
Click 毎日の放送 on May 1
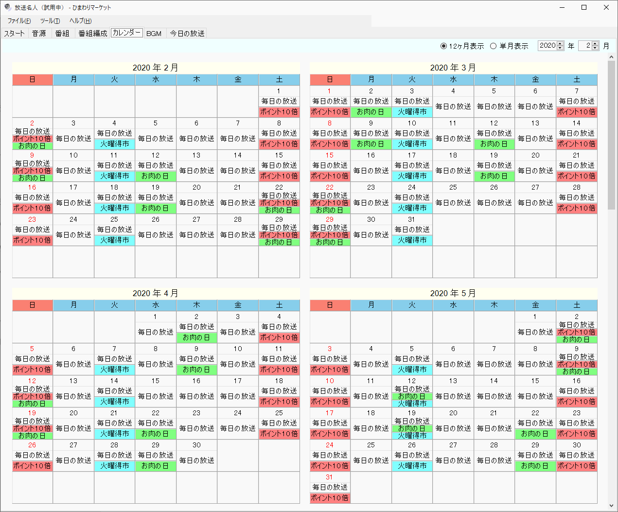coord(535,332)
